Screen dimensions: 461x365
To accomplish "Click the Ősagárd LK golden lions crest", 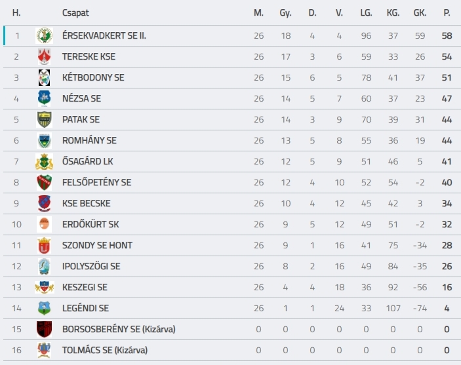I will (44, 161).
